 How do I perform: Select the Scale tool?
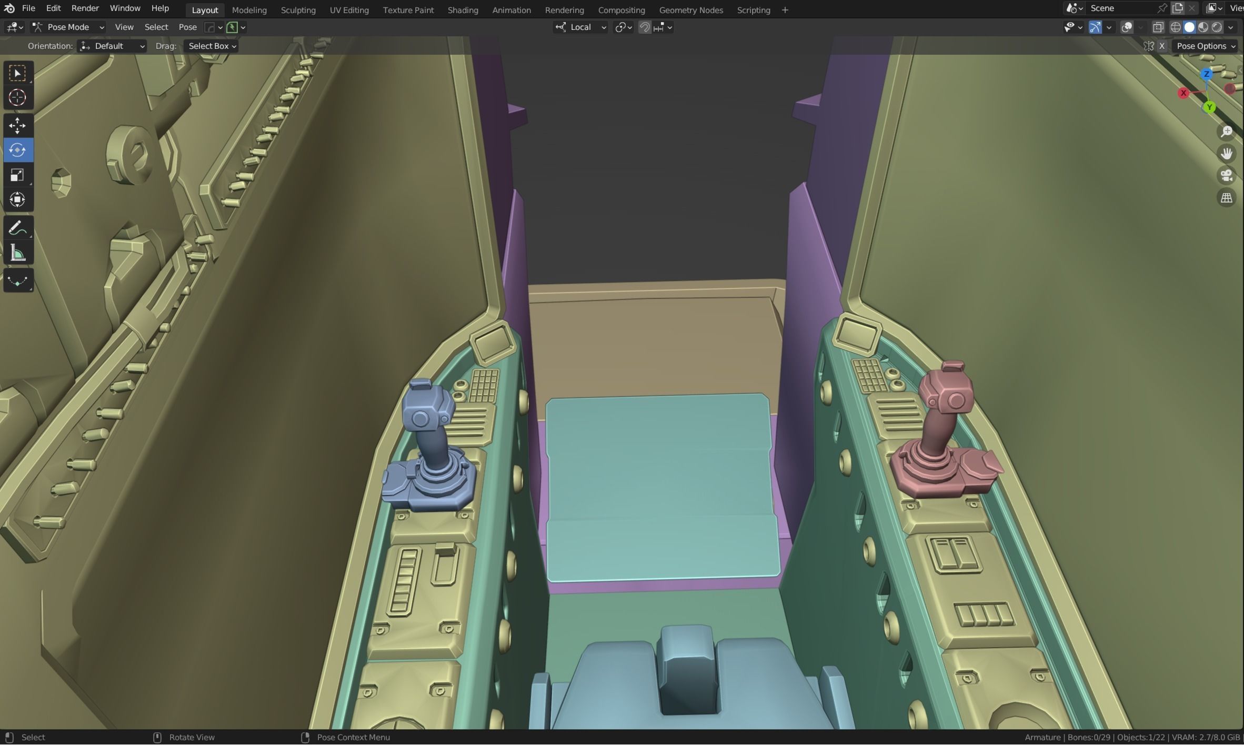[17, 175]
